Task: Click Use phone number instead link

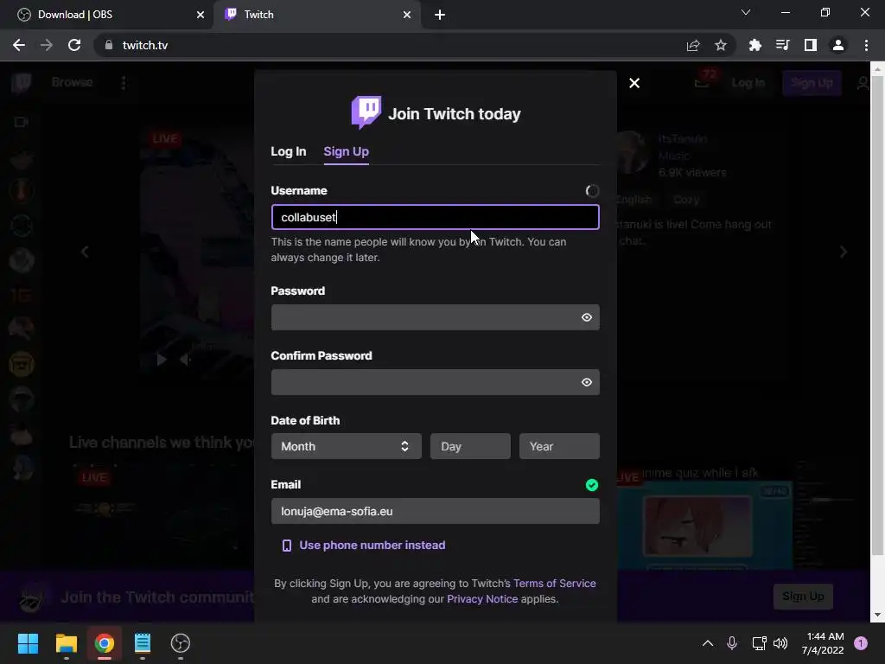Action: pyautogui.click(x=372, y=545)
